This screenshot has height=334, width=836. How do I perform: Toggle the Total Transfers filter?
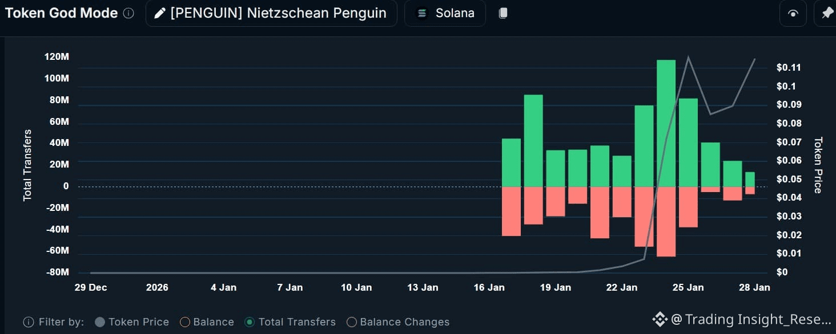pyautogui.click(x=250, y=322)
